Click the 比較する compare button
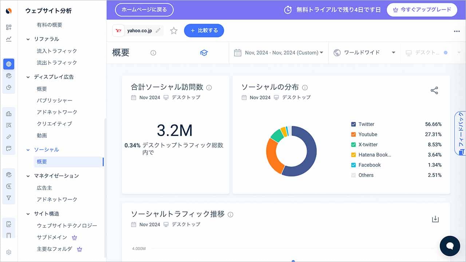 [204, 31]
